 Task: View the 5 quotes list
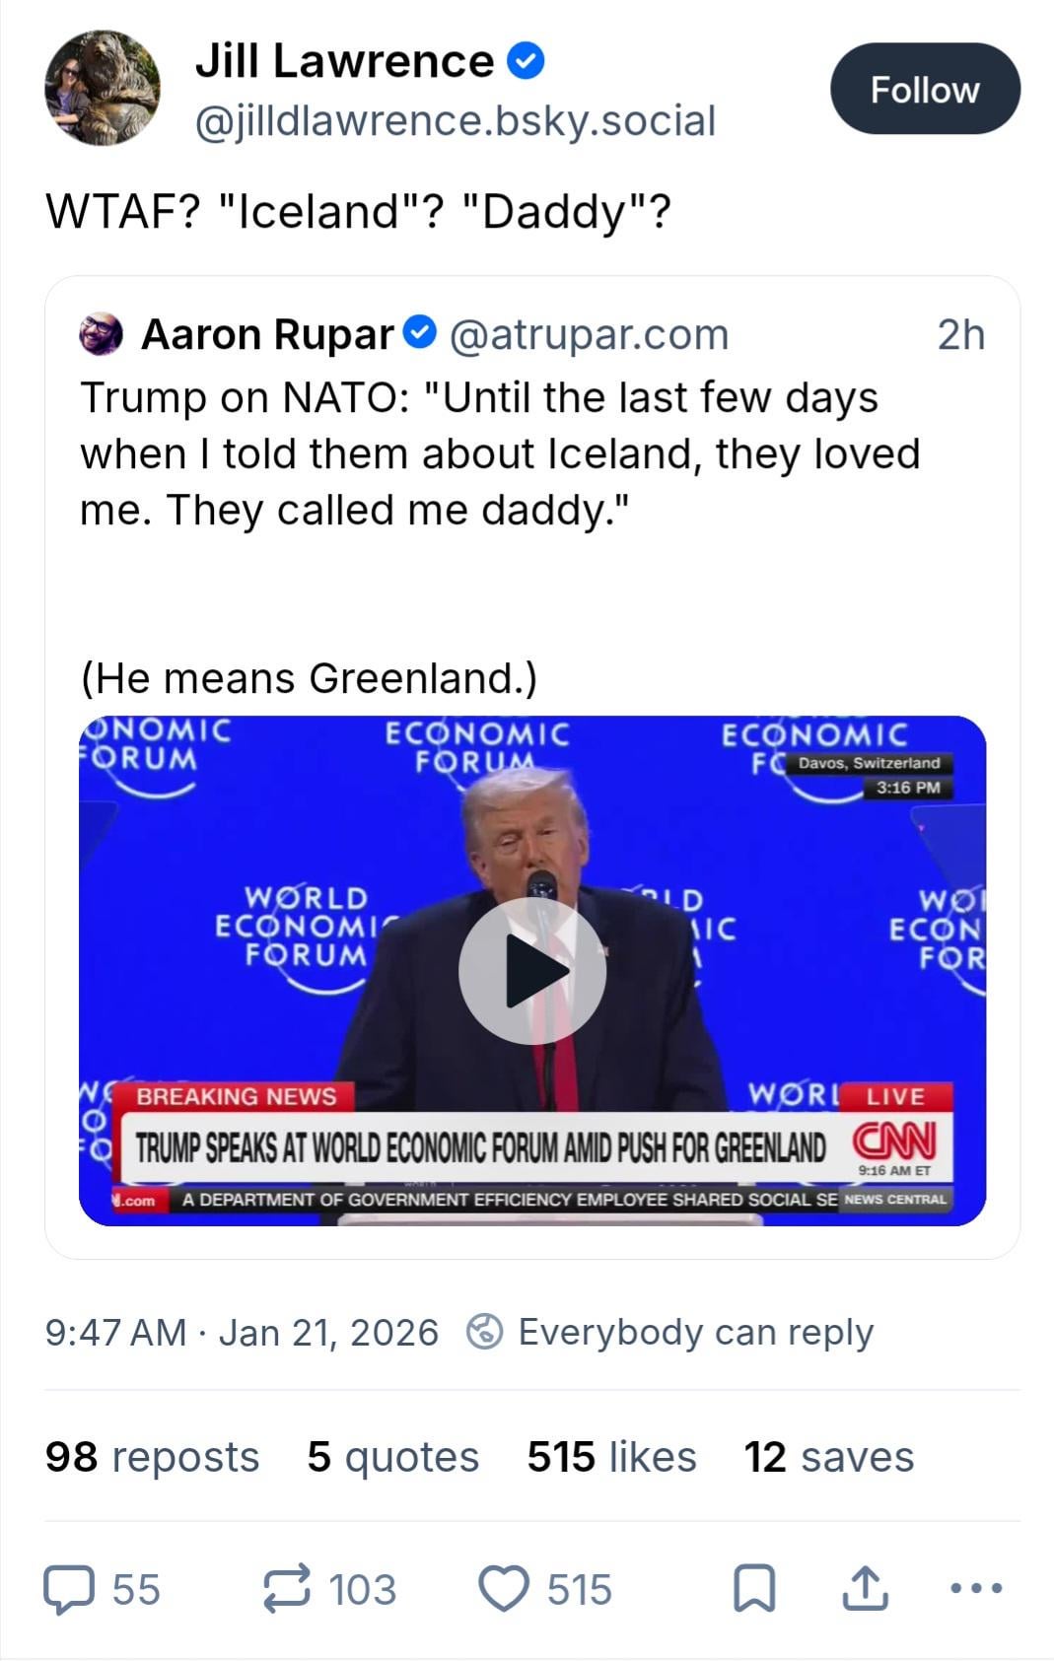click(x=392, y=1457)
